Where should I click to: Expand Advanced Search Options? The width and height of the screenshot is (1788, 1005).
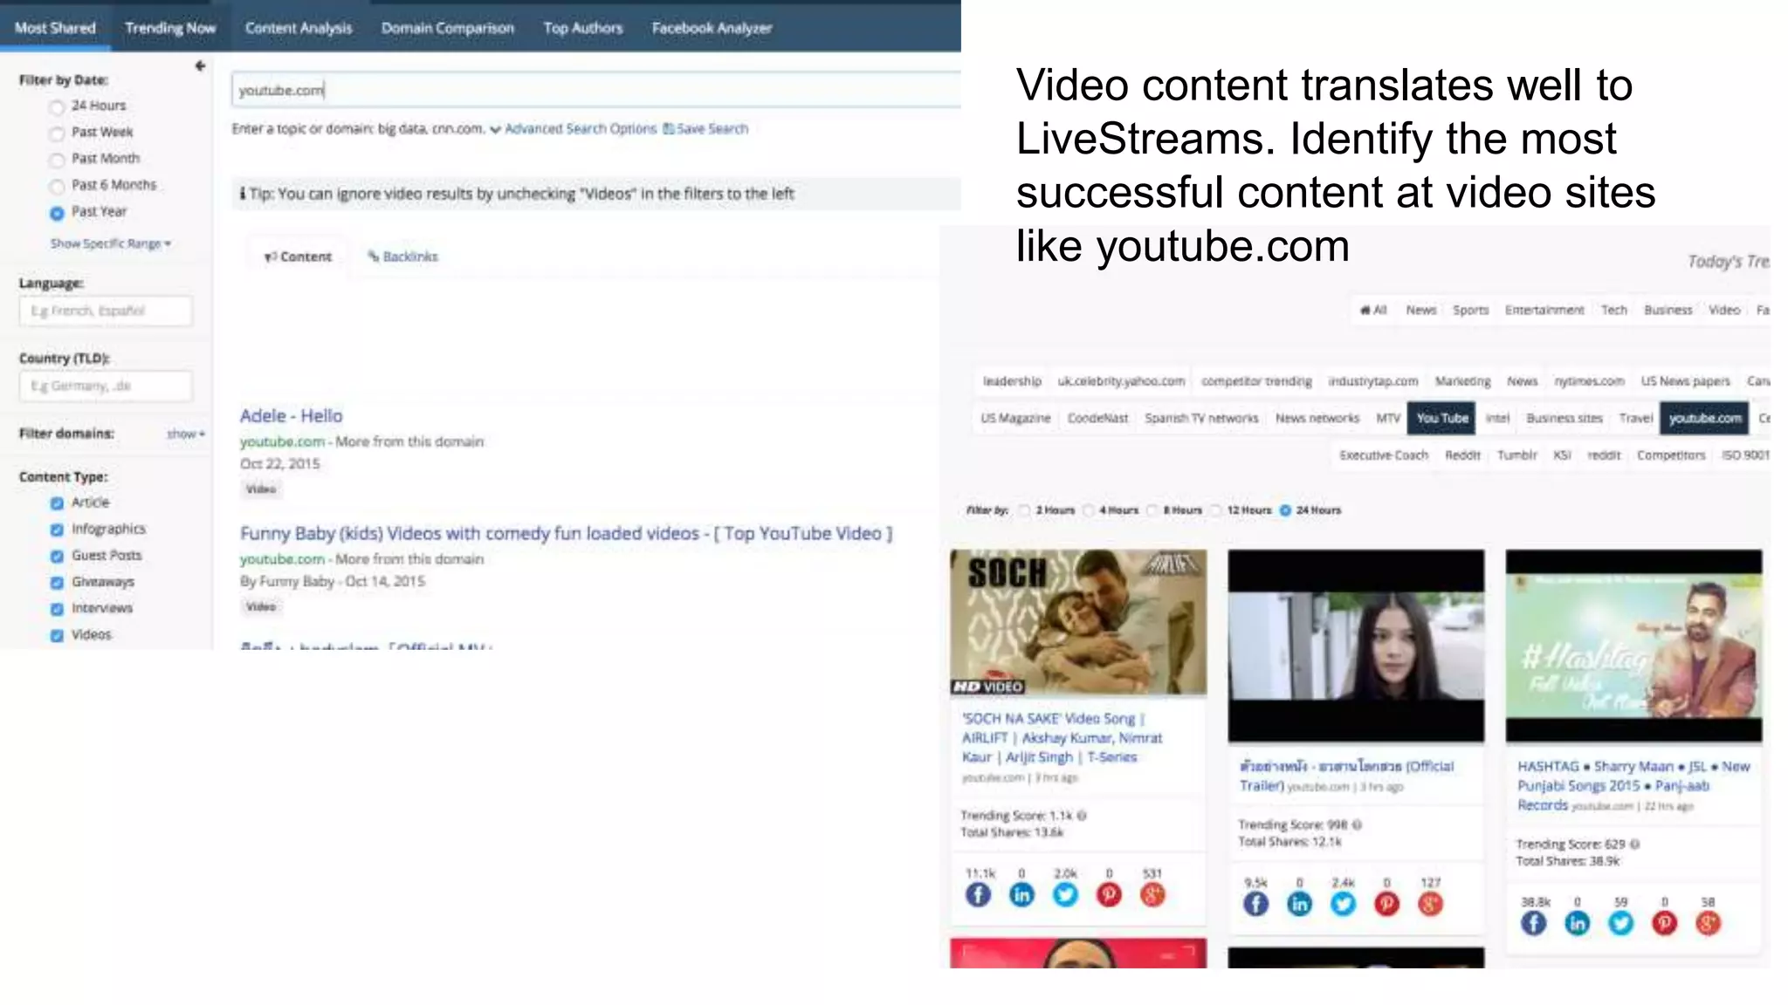click(574, 129)
